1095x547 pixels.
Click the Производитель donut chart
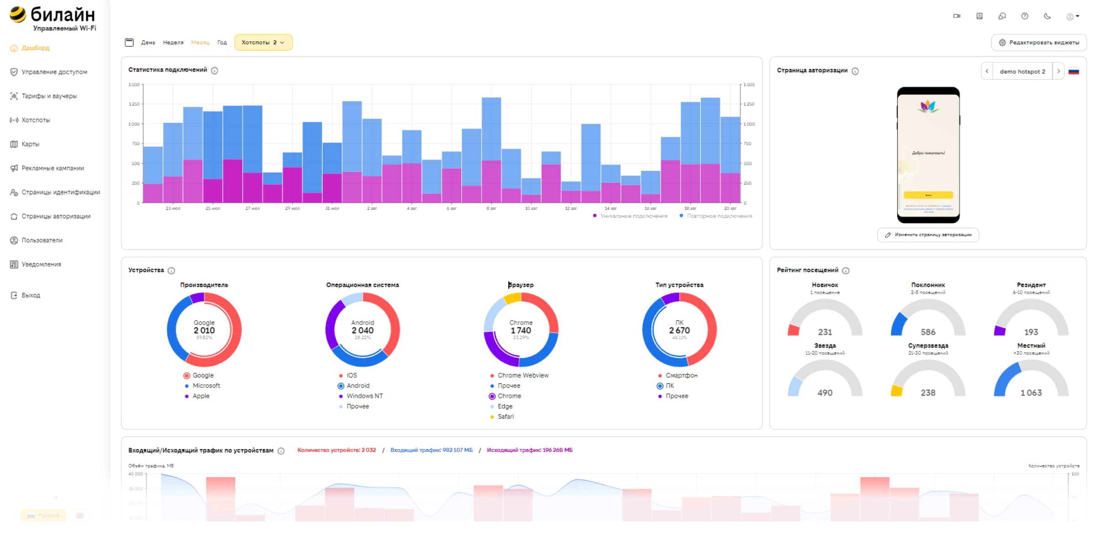point(204,330)
